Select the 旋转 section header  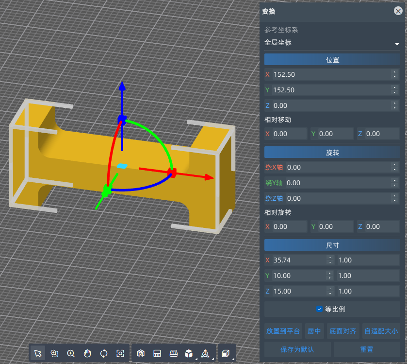pos(332,153)
